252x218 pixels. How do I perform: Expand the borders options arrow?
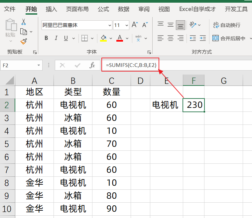click(92, 38)
